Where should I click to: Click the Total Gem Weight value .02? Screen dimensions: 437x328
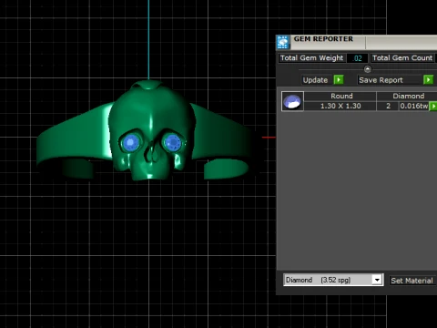point(357,58)
